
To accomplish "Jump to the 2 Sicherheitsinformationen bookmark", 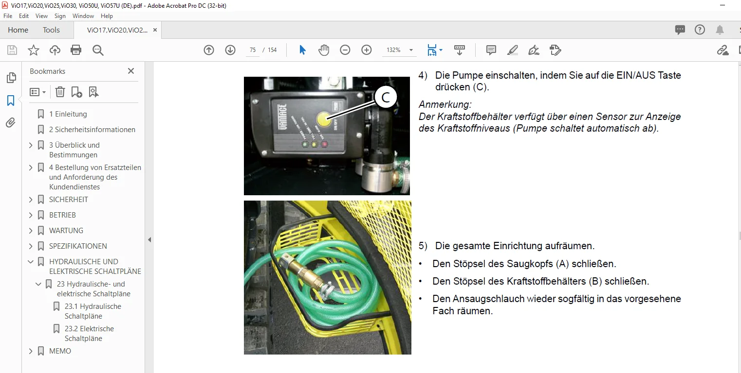I will click(x=92, y=130).
